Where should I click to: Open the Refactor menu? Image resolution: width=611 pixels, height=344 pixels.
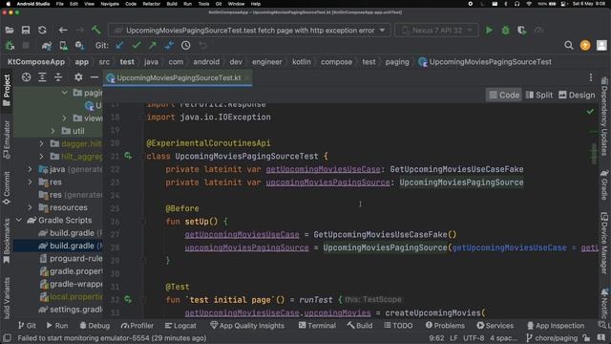(x=151, y=4)
